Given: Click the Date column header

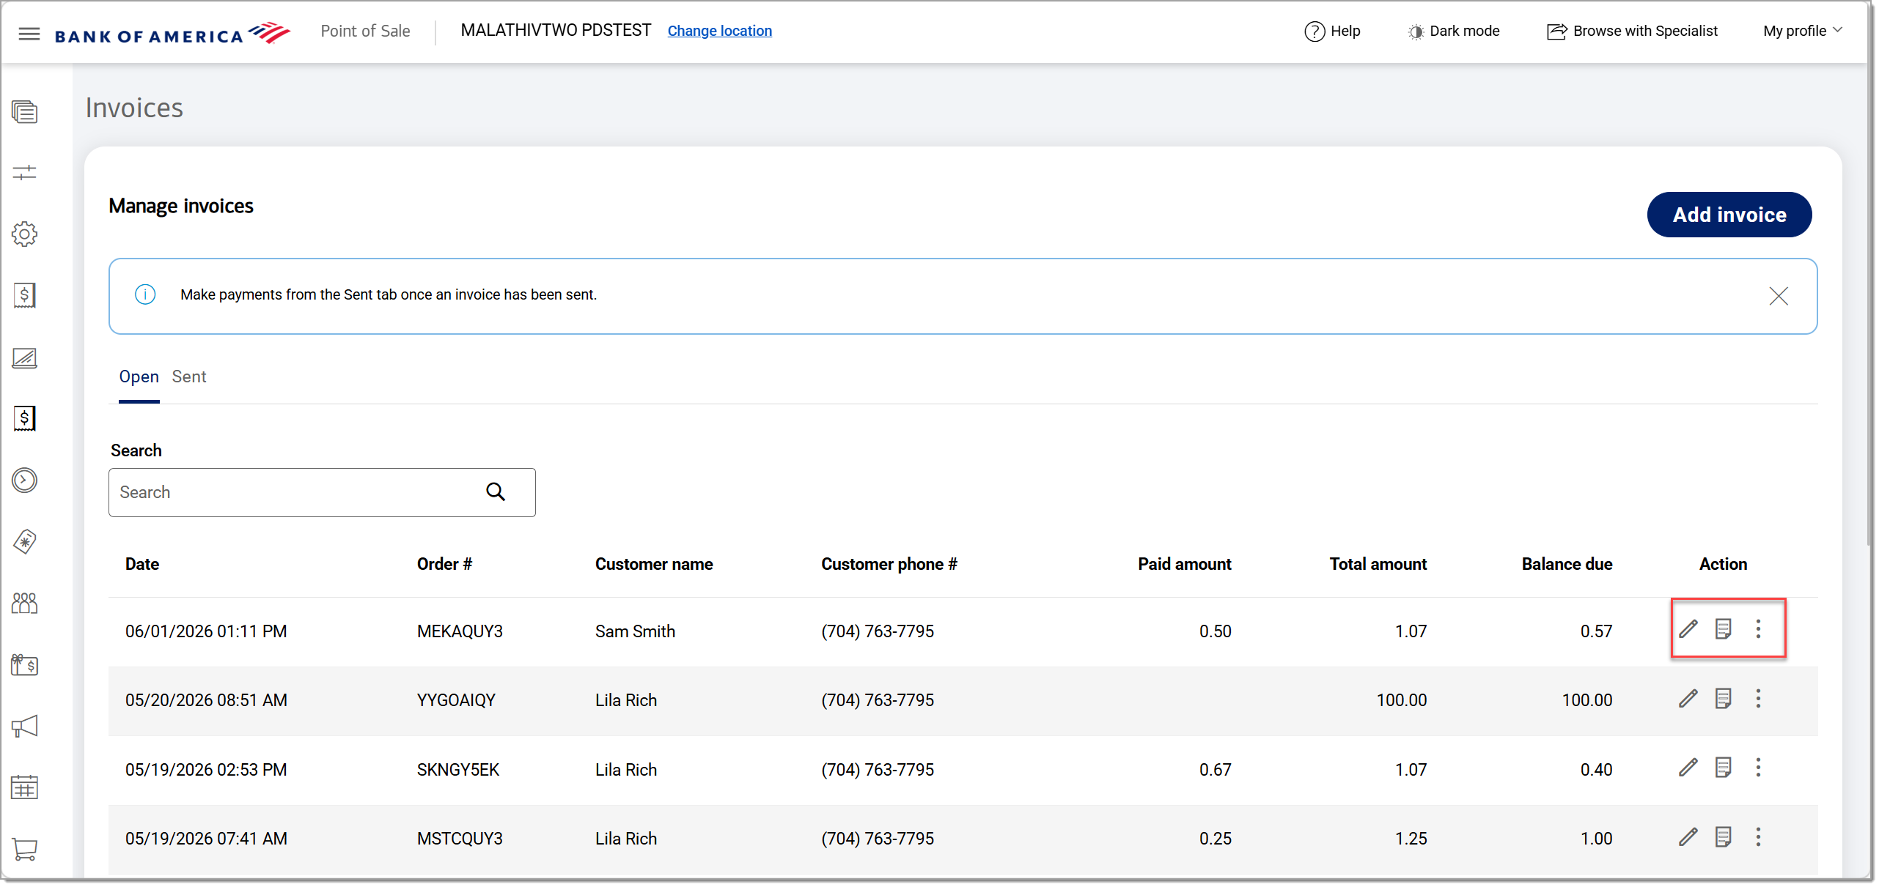Looking at the screenshot, I should click(x=142, y=564).
